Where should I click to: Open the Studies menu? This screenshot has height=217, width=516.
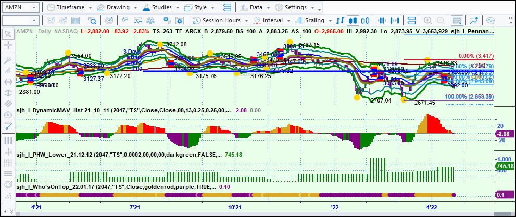tap(160, 7)
